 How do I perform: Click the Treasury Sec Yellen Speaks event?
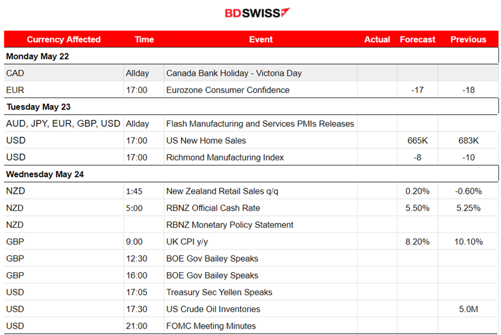click(219, 292)
